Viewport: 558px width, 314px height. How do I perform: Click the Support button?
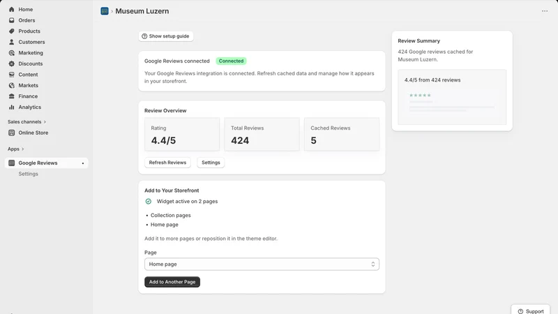click(x=531, y=311)
